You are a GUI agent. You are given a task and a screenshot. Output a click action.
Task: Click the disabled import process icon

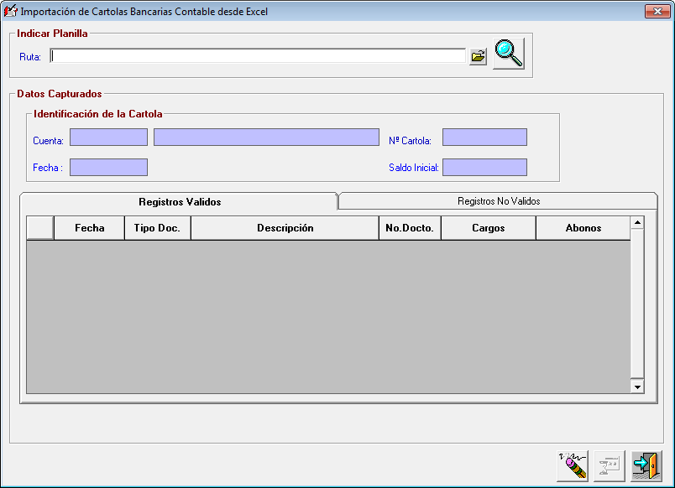[x=610, y=466]
